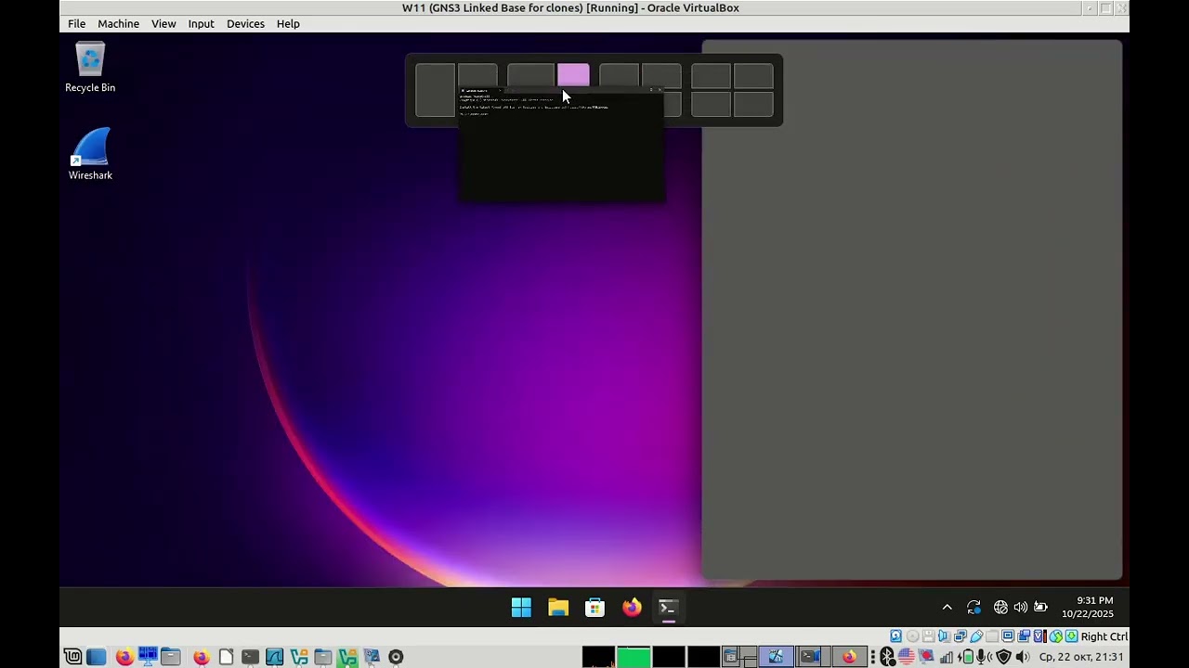The height and width of the screenshot is (668, 1189).
Task: Open the network globe tray icon in Windows
Action: [1000, 608]
